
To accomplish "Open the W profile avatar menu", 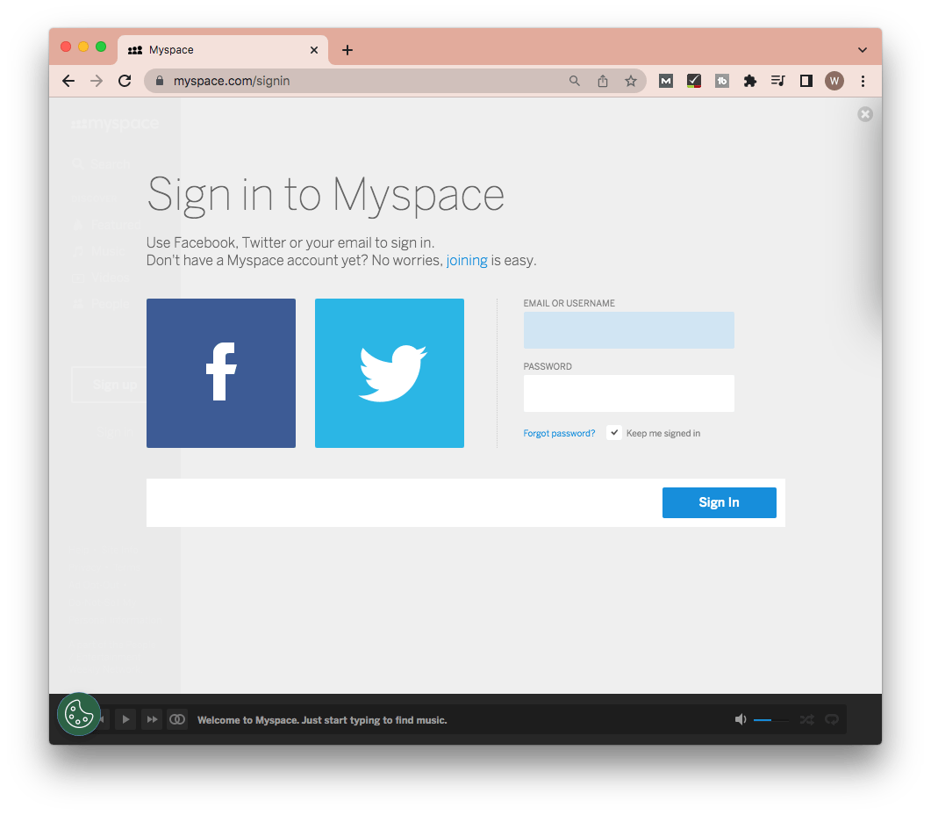I will 834,80.
